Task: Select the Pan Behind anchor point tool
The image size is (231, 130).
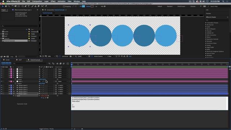Action: click(19, 6)
